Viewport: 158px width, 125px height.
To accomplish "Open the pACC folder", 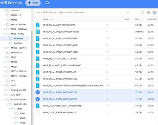I will click(x=14, y=86).
